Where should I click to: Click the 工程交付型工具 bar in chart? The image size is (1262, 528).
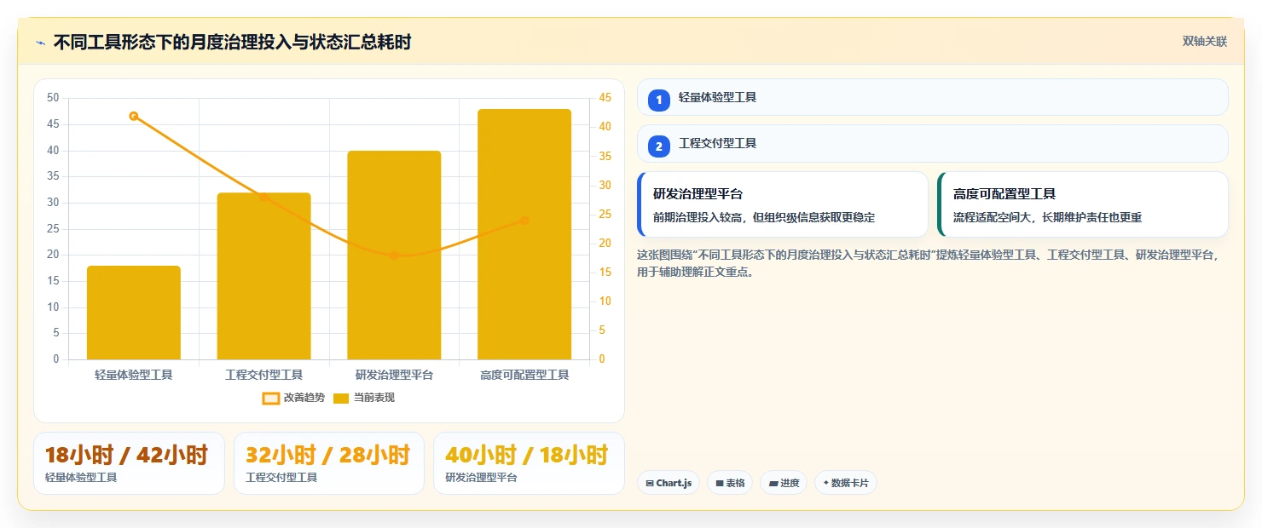point(263,276)
